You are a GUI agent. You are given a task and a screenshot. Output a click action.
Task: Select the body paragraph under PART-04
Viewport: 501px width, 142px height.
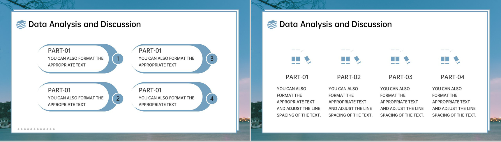tap(454, 102)
